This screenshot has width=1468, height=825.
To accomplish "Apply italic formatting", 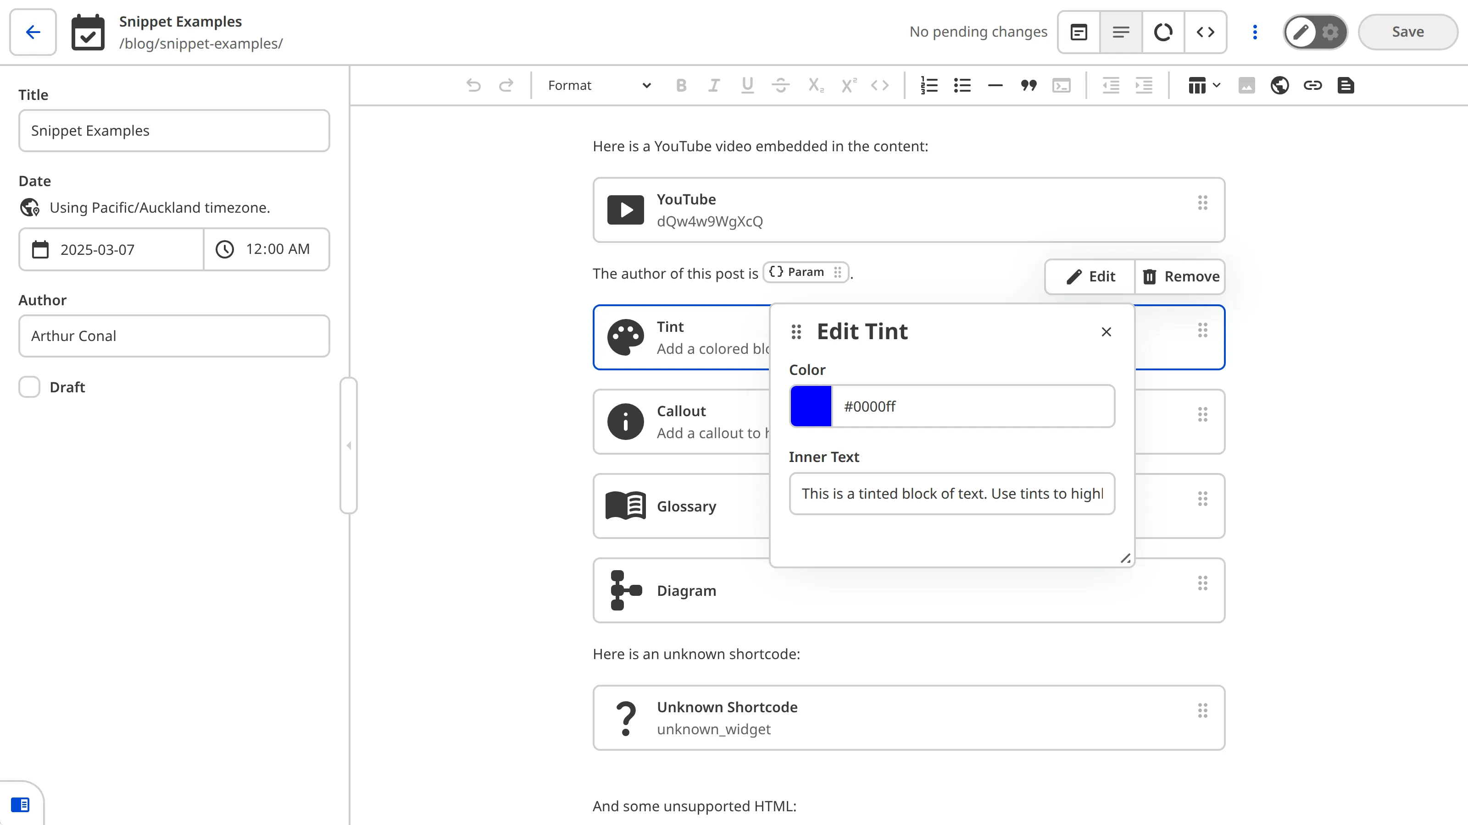I will click(x=713, y=85).
